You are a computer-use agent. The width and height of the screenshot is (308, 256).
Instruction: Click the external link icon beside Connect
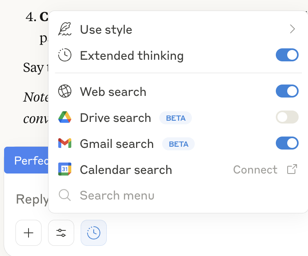pos(292,169)
